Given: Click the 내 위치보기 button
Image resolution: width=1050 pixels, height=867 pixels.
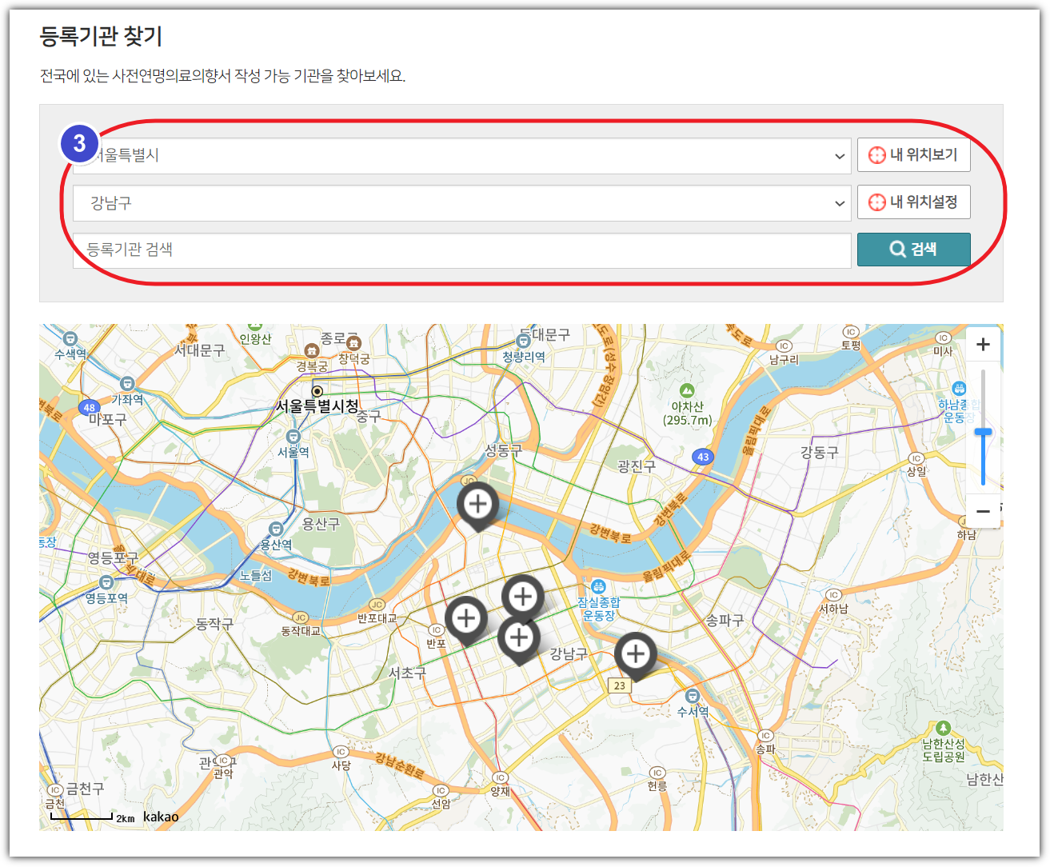Looking at the screenshot, I should click(x=913, y=155).
